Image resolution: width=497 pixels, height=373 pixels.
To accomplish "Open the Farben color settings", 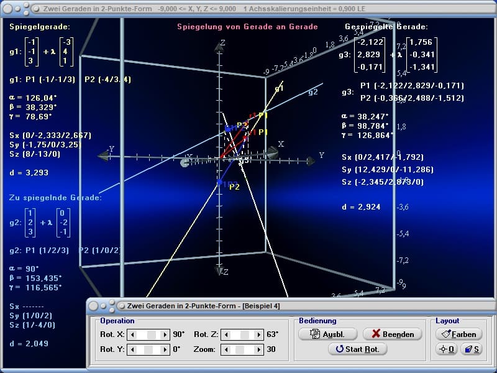I will tap(459, 334).
